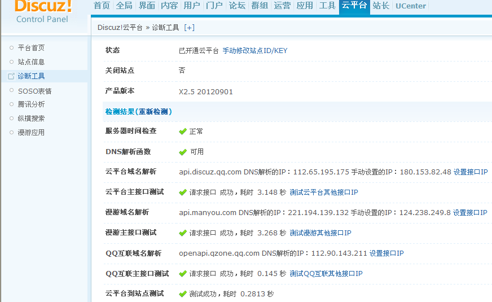Click 重新检测 link in 检测结果 header
The width and height of the screenshot is (492, 302).
[153, 111]
